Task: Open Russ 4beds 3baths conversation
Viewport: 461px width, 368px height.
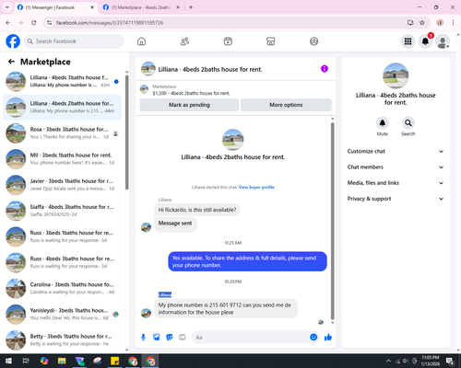Action: [x=62, y=262]
